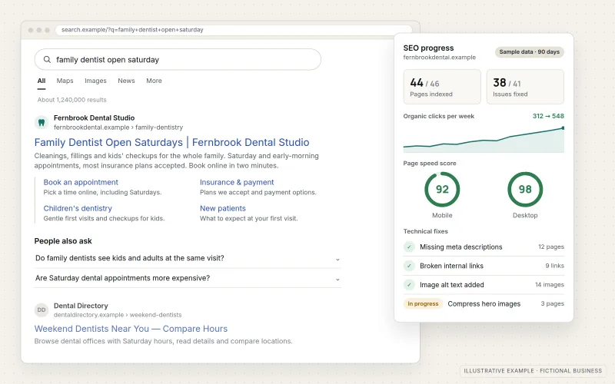615x384 pixels.
Task: Switch to the Images tab
Action: pyautogui.click(x=95, y=81)
